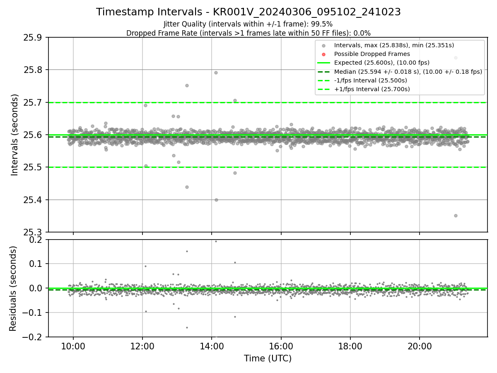Click the plot title 'Timestamp Intervals - KR001V_20240306_095102_241023'
This screenshot has width=497, height=373.
pos(248,12)
